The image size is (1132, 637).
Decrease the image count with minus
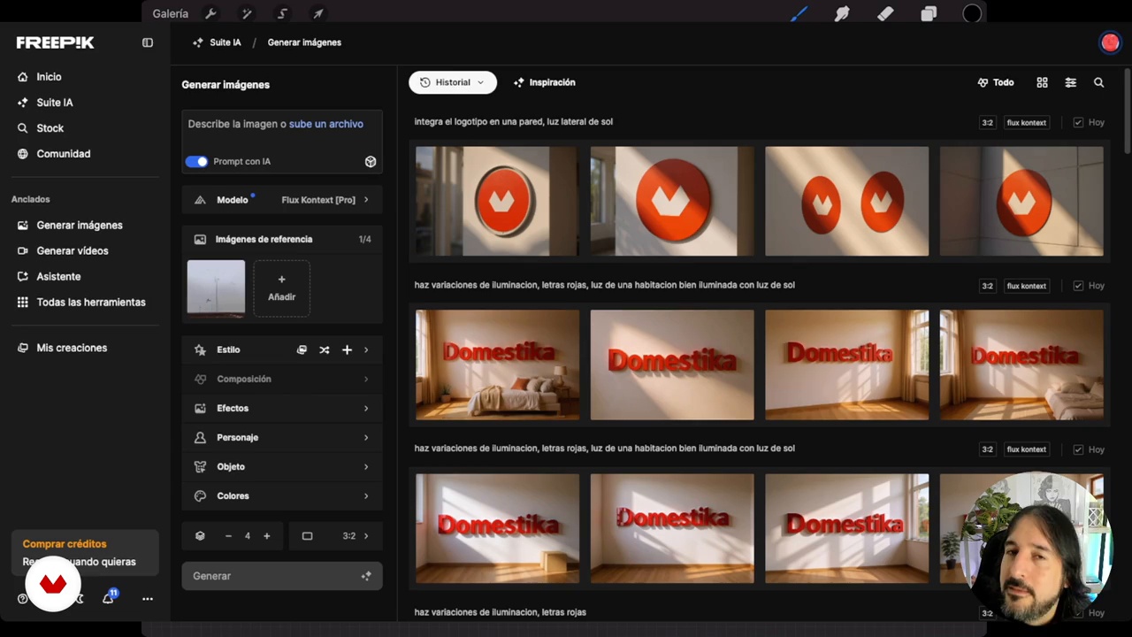coord(228,535)
